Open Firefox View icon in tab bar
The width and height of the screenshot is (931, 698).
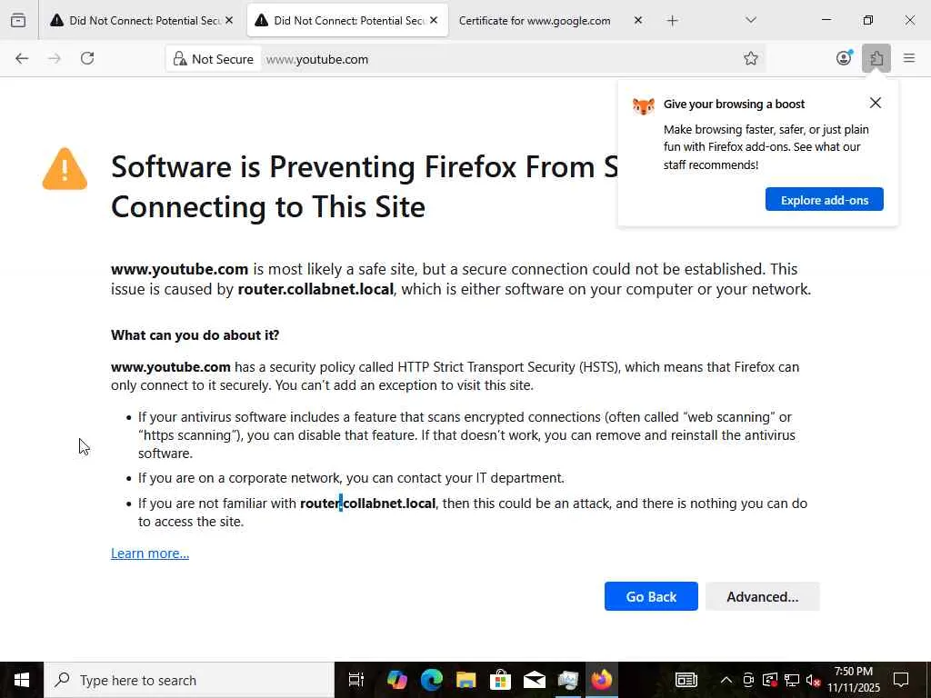[x=18, y=20]
